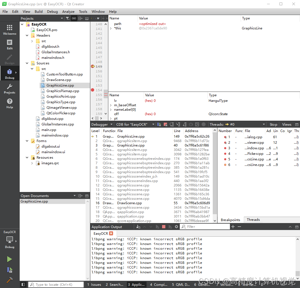Click Filter Tree funnel icon in Projects
300x288 pixels.
click(x=68, y=18)
